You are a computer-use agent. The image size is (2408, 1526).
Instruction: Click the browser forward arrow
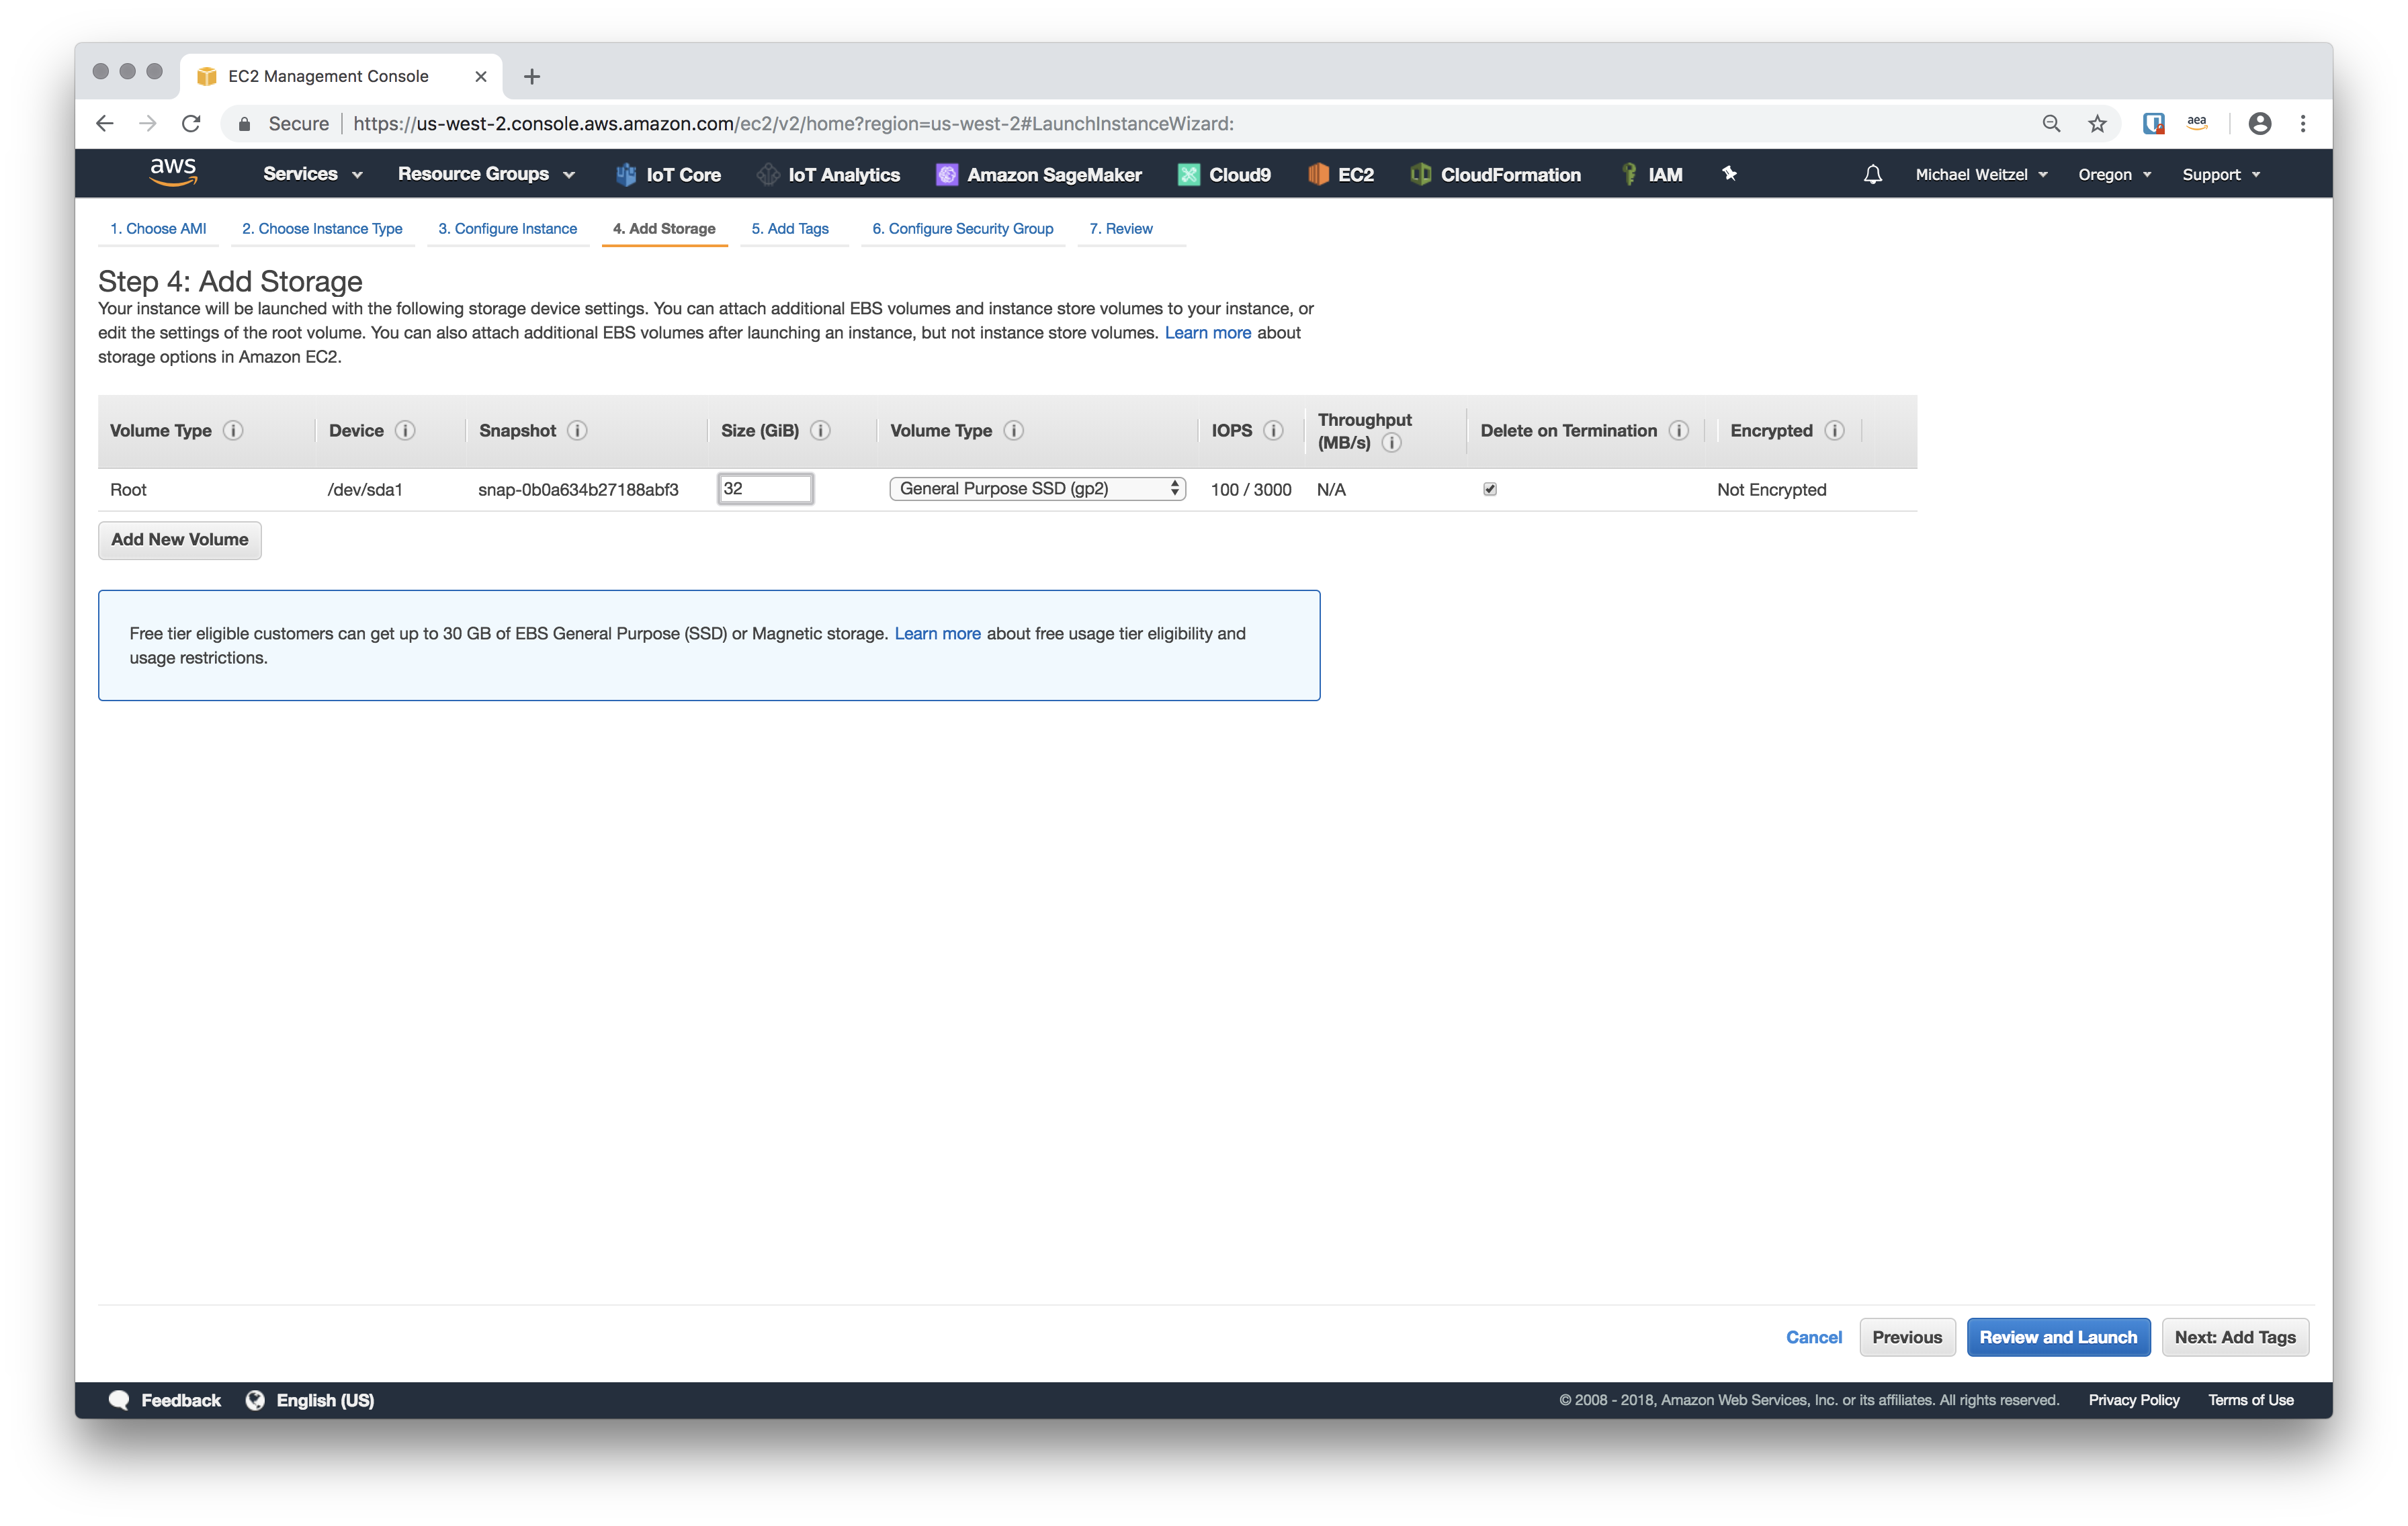tap(148, 124)
